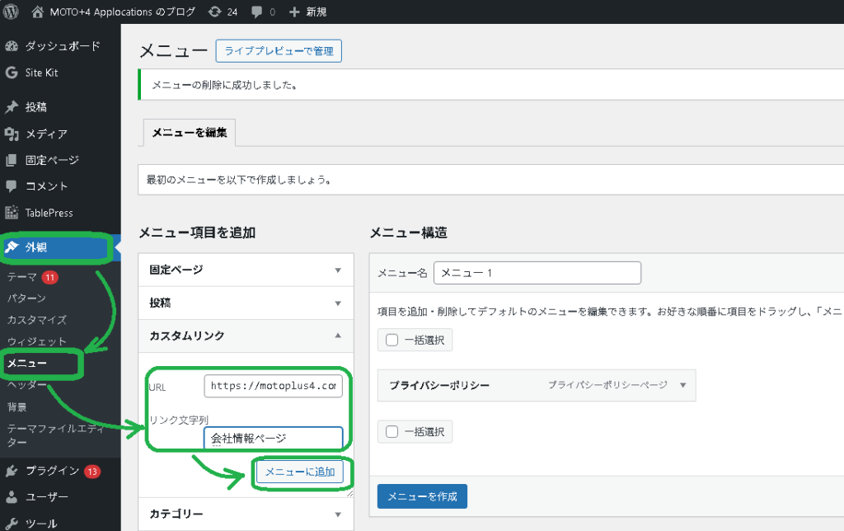Expand the カテゴリー panel
The height and width of the screenshot is (531, 844).
[337, 514]
